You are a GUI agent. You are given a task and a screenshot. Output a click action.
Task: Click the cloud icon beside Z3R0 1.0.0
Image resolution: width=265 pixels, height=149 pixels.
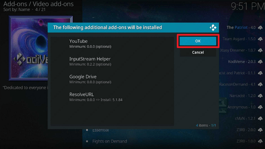260,141
